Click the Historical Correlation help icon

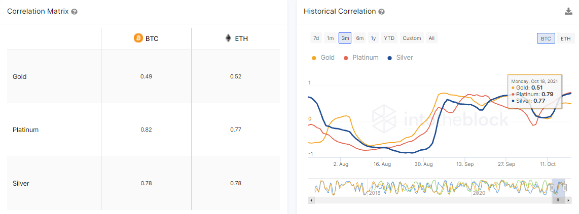381,12
